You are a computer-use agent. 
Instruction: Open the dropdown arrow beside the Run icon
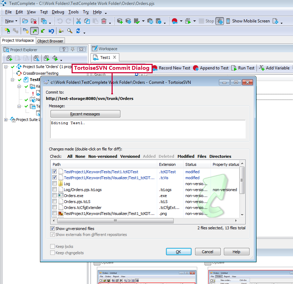[x=194, y=21]
